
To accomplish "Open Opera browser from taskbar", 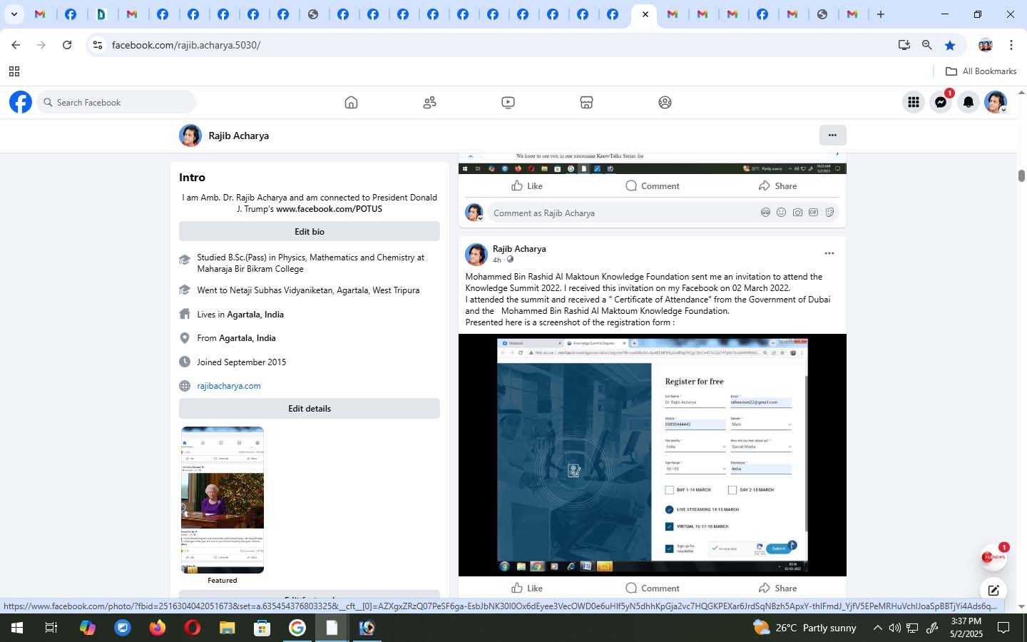I will point(192,628).
